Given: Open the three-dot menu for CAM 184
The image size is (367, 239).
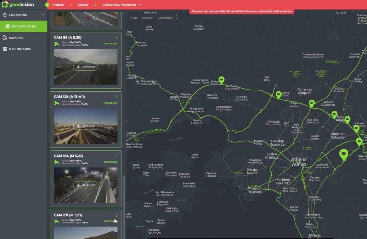Looking at the screenshot, I should coord(117,156).
